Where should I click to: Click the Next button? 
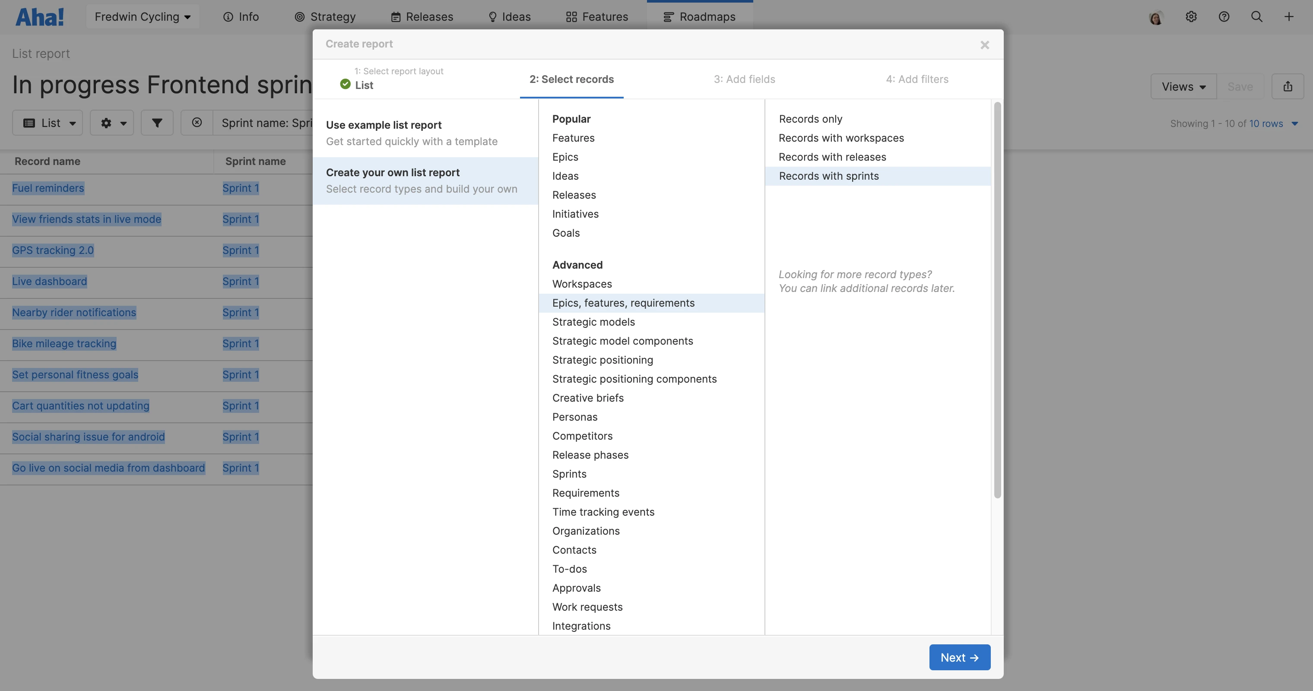point(959,657)
